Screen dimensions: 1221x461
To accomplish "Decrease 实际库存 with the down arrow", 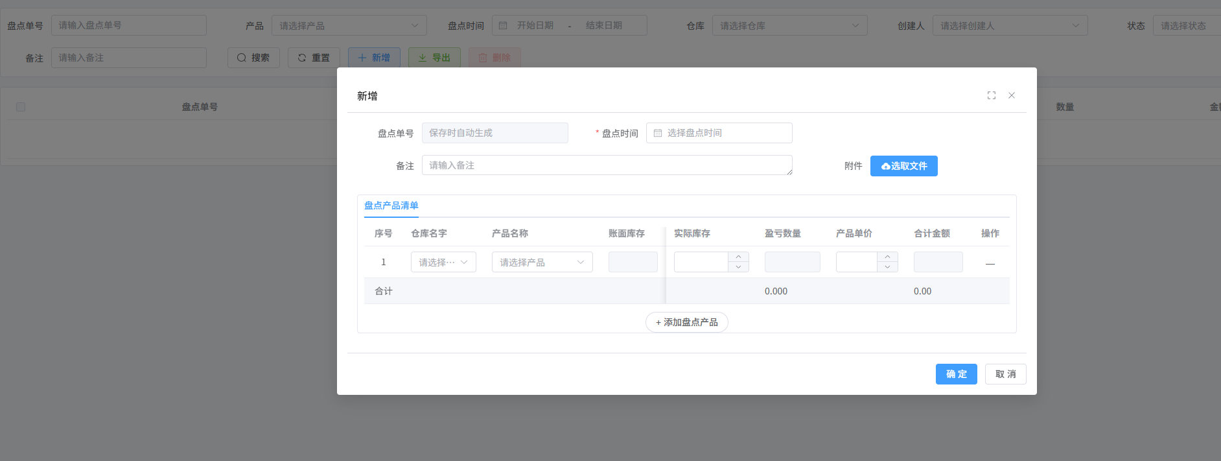I will (x=738, y=267).
